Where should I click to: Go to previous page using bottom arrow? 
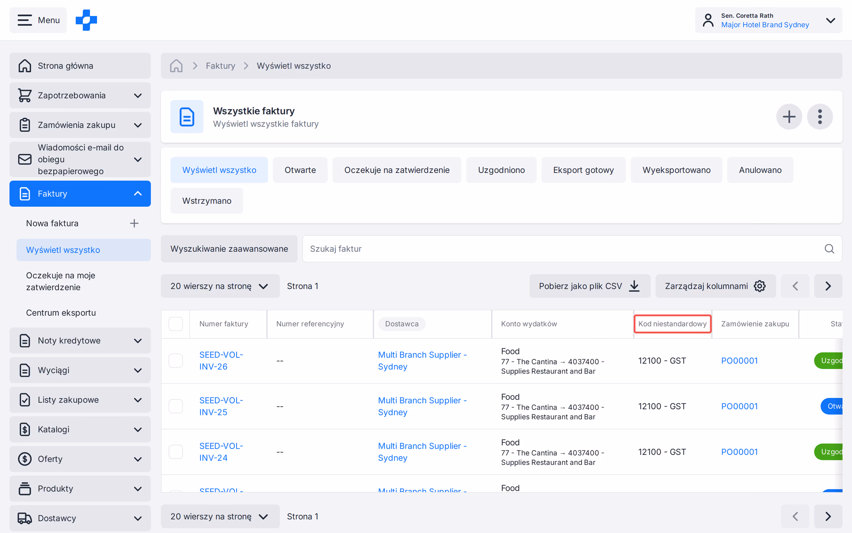795,516
